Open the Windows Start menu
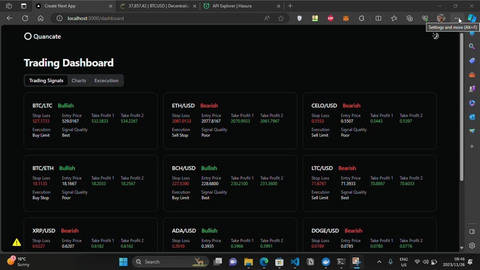Viewport: 480px width, 270px height. tap(123, 262)
